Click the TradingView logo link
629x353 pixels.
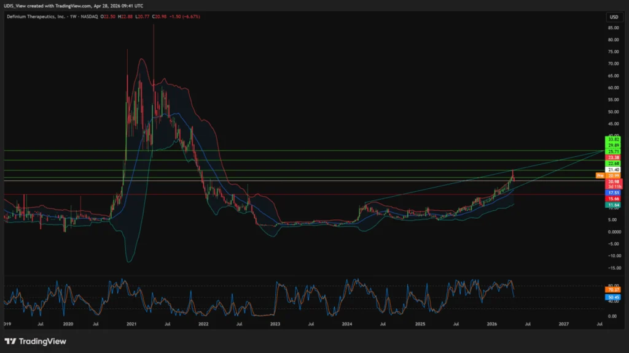35,341
